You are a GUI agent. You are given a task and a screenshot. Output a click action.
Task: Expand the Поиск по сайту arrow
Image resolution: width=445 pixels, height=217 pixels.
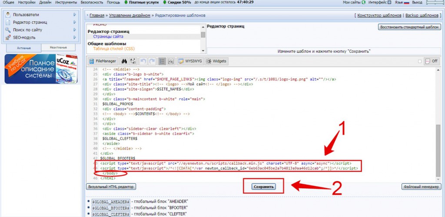tap(75, 30)
